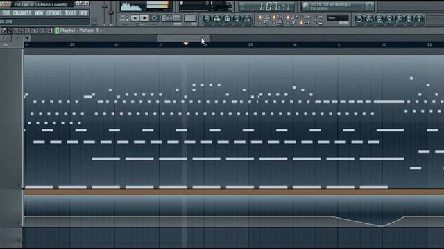Click the orange clip strip below patterns

(234, 192)
